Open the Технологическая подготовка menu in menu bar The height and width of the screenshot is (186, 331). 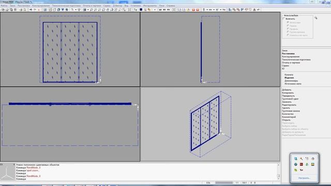pos(66,6)
